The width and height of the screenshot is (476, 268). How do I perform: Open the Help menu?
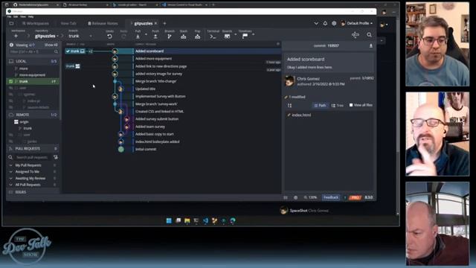pyautogui.click(x=31, y=16)
